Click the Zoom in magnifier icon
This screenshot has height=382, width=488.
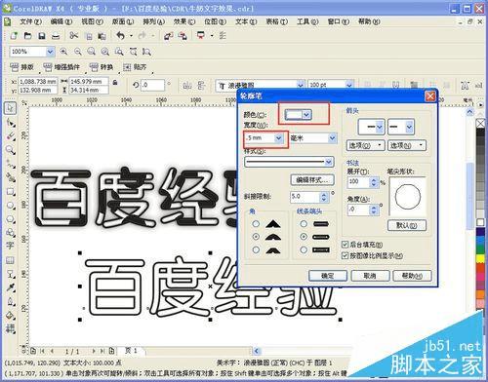pos(63,52)
